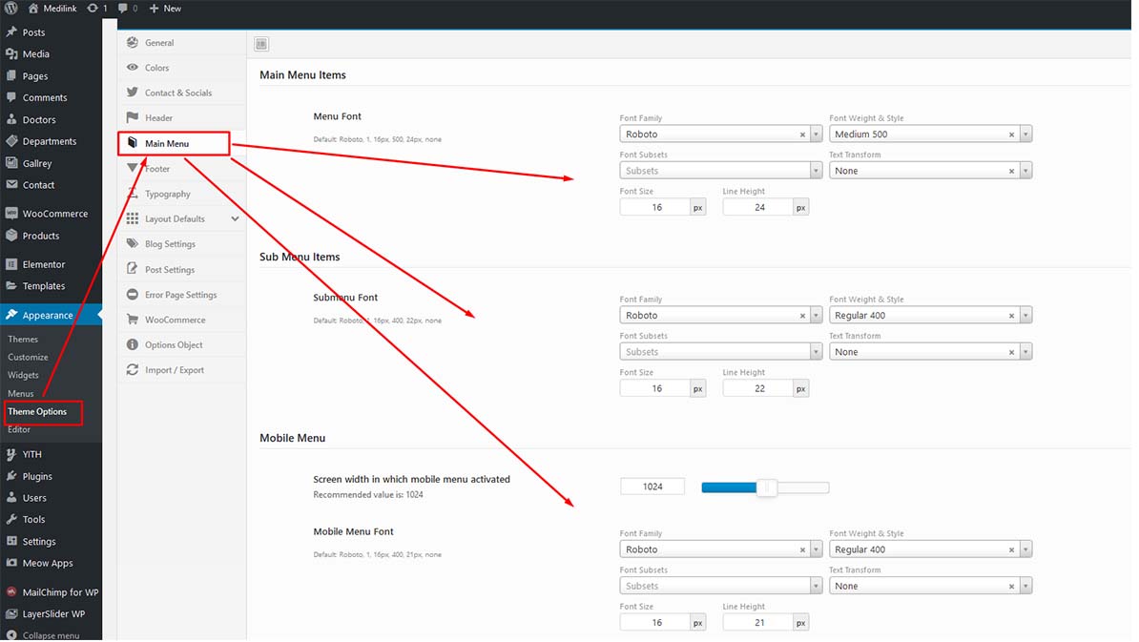Click the Plugins plug icon
Image resolution: width=1139 pixels, height=642 pixels.
coord(11,476)
